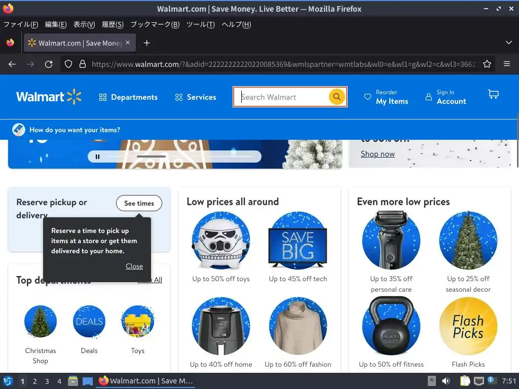
Task: Bookmark this page with star
Action: click(487, 64)
